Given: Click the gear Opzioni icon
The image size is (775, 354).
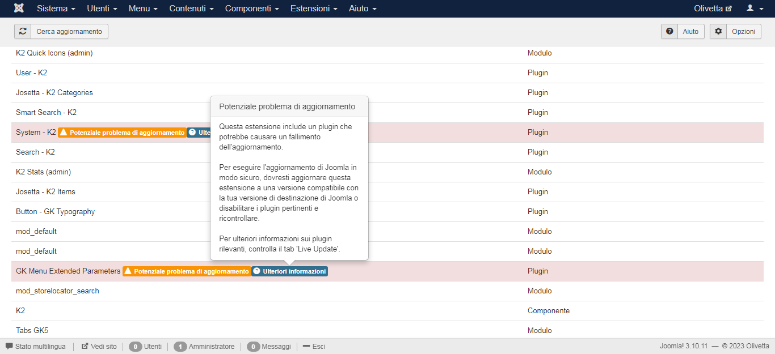Looking at the screenshot, I should pos(718,32).
